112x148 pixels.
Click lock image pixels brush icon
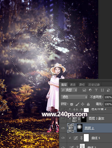77,104
